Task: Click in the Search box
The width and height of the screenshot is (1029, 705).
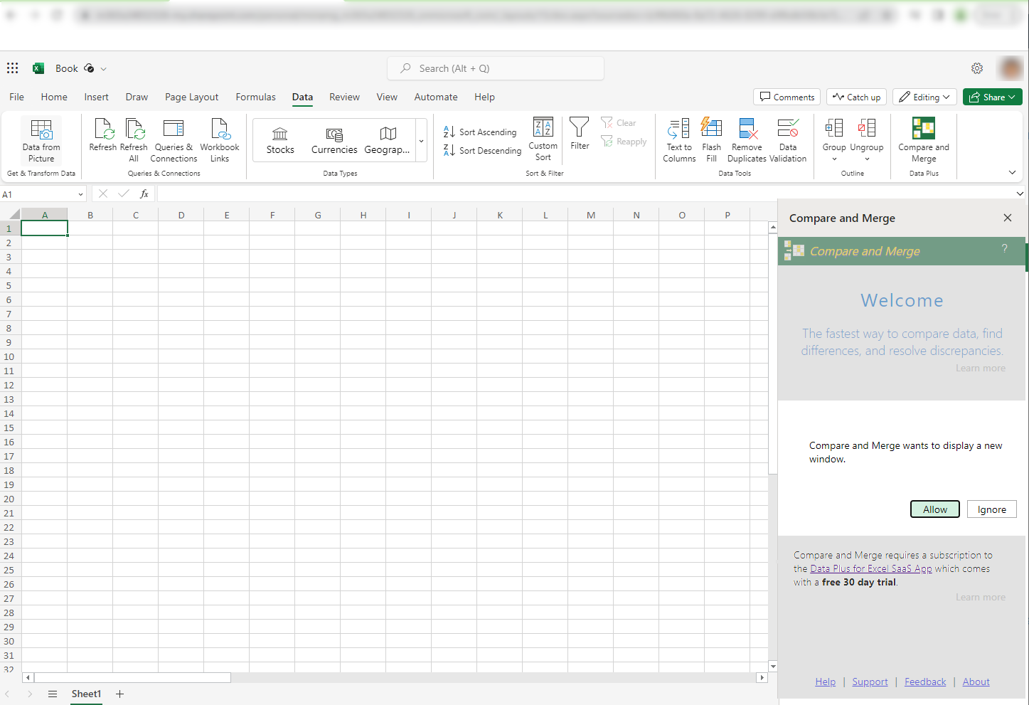Action: click(496, 68)
